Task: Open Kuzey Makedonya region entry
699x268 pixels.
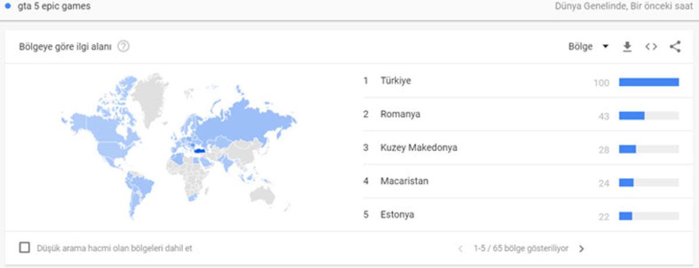Action: (418, 147)
